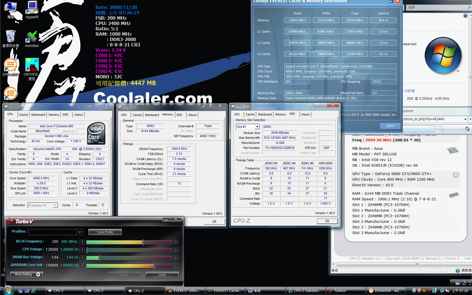
Task: Open SPD tab in CPU-Z processor window
Action: point(65,115)
